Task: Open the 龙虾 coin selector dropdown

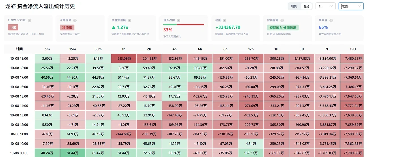Action: coord(351,6)
